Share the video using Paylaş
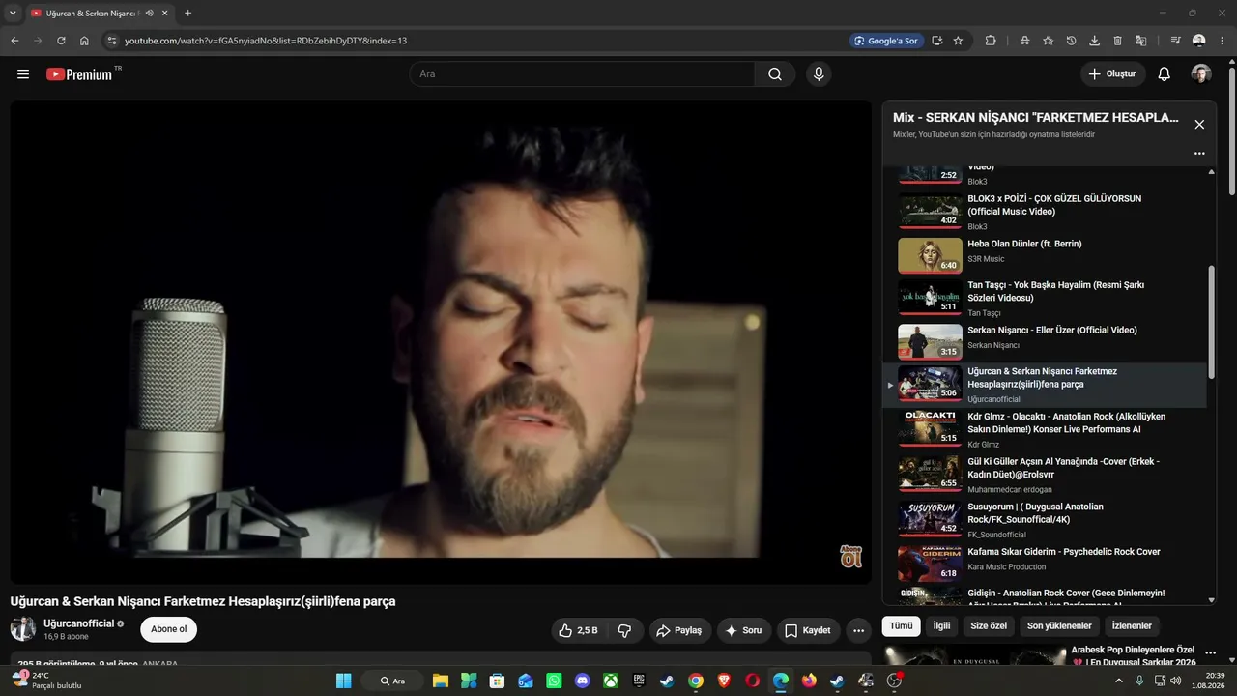Image resolution: width=1237 pixels, height=696 pixels. 680,630
